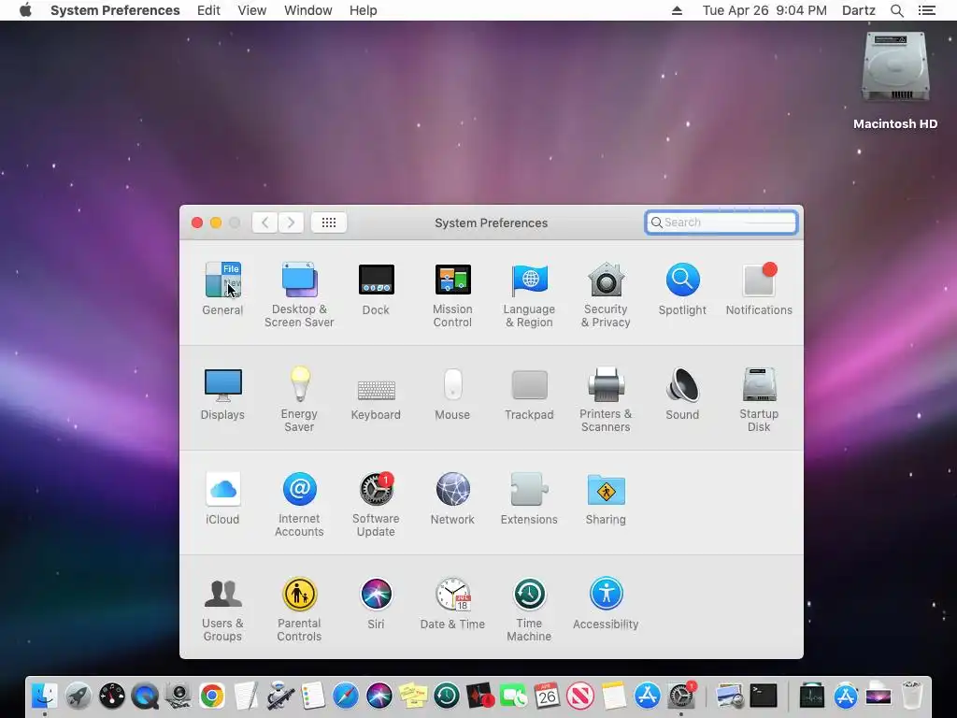Open Notification Center from menu bar
957x718 pixels.
tap(927, 10)
